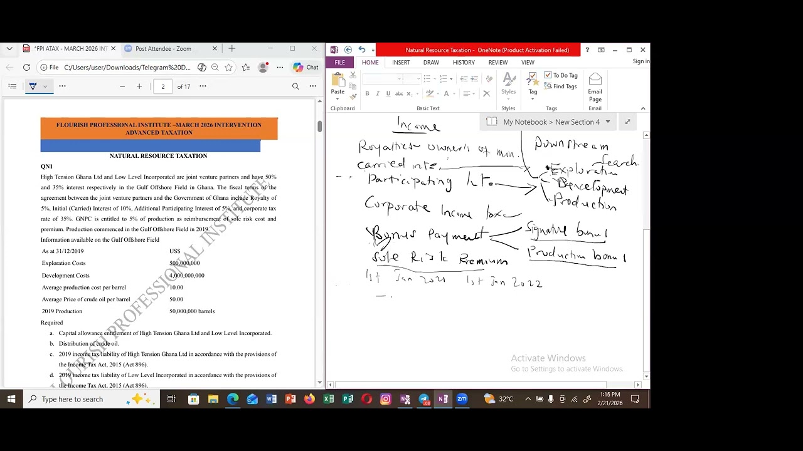Open Zoom from the taskbar
803x451 pixels.
point(462,399)
